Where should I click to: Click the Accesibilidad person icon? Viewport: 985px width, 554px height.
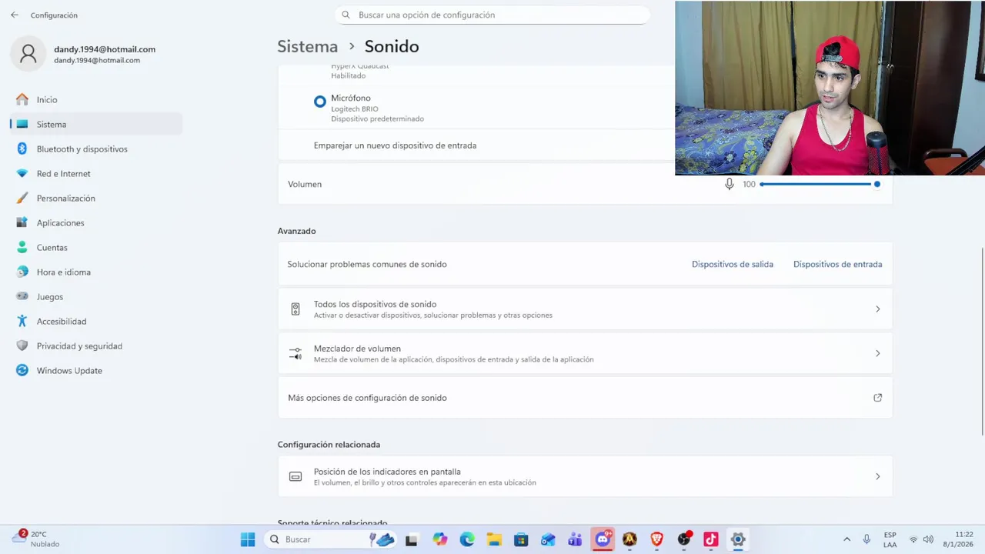pos(22,322)
